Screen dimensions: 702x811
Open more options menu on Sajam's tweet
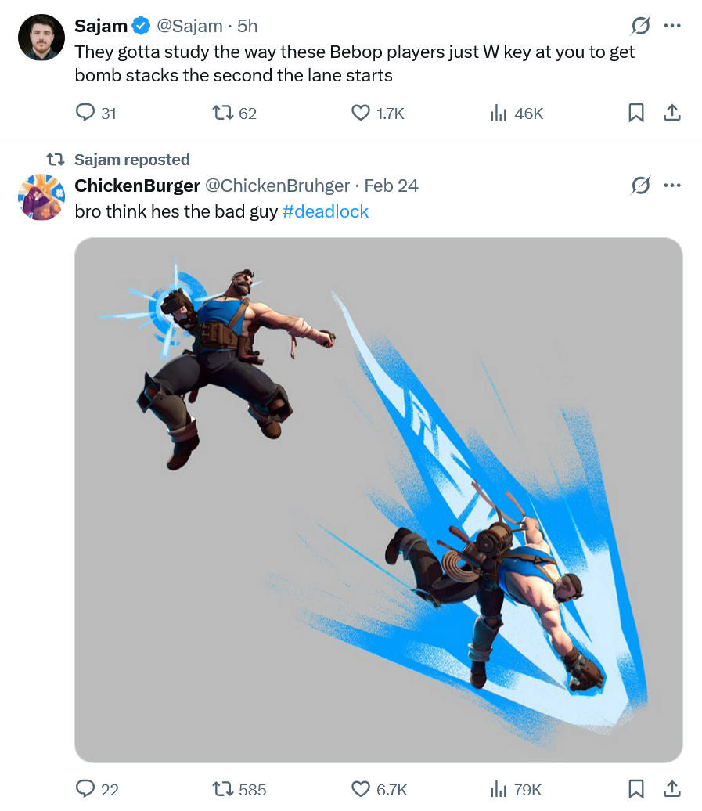[672, 25]
